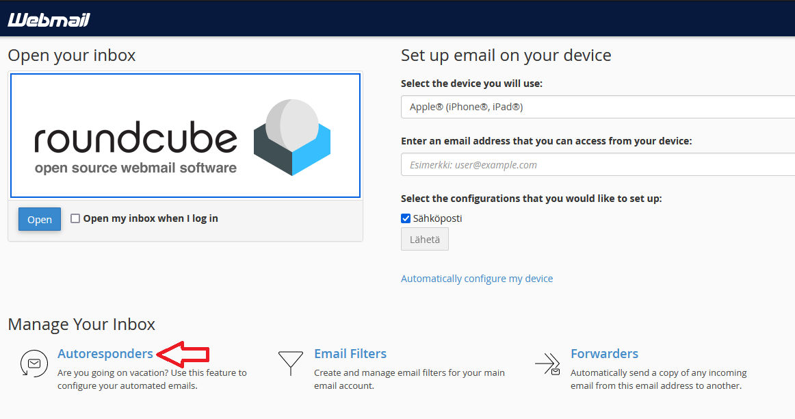Click the Email Filters funnel icon

291,363
